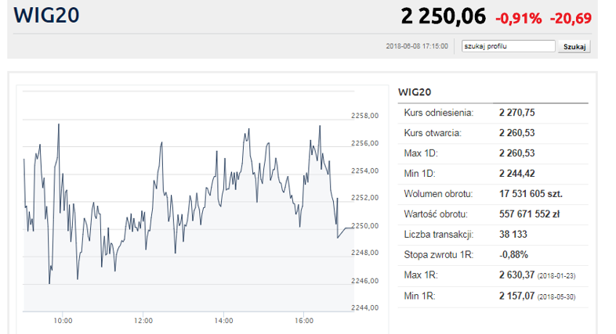Click the 'Liczba transakcji:' label

(438, 235)
